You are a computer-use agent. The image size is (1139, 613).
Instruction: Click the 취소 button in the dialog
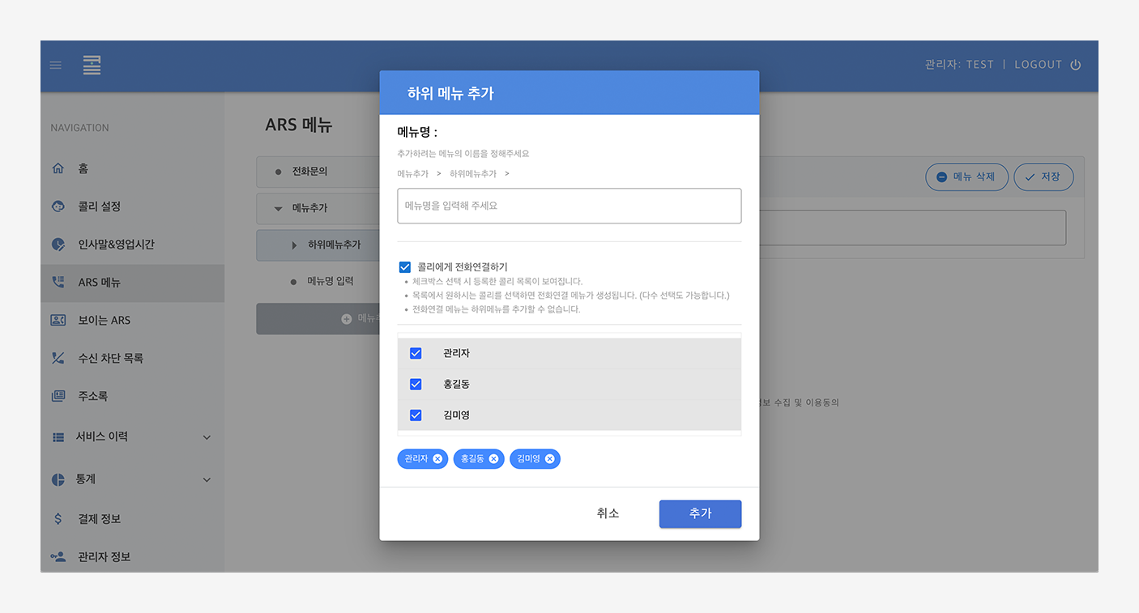608,513
